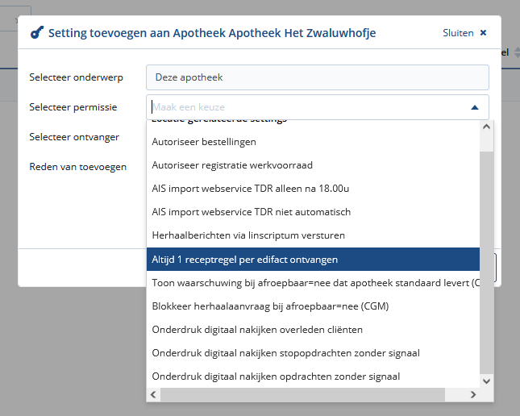The width and height of the screenshot is (520, 416).
Task: Choose 'AIS import webservice TDR alleen na 18.00u'
Action: [250, 189]
